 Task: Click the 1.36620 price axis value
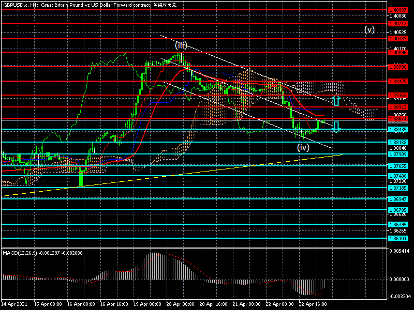398,214
